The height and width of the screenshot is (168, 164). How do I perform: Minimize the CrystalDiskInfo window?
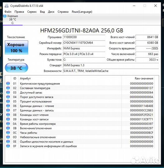point(134,6)
